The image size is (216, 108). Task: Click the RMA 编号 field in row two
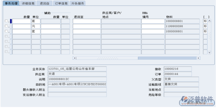click(153, 26)
